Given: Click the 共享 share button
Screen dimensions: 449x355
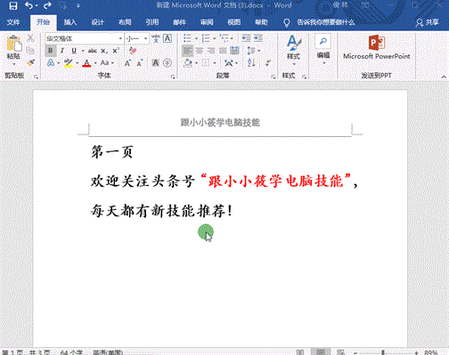Looking at the screenshot, I should point(428,22).
